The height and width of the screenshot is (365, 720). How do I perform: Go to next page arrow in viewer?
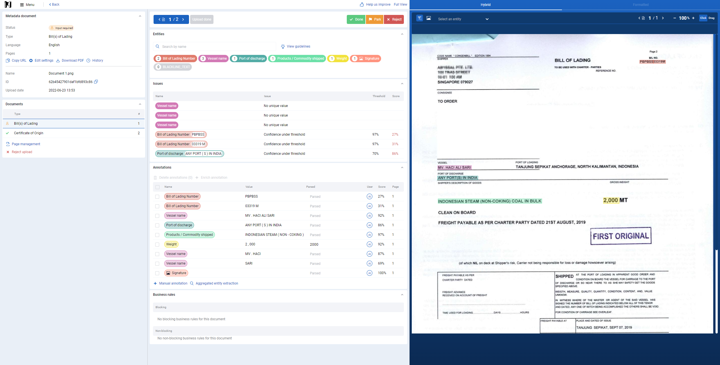click(x=663, y=18)
